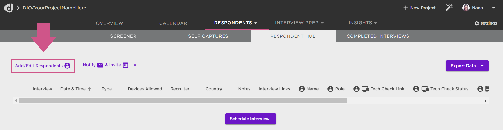
Task: Click the Invite calendar icon
Action: pyautogui.click(x=126, y=65)
